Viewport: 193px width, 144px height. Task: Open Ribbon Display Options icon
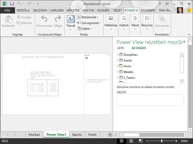[x=167, y=4]
